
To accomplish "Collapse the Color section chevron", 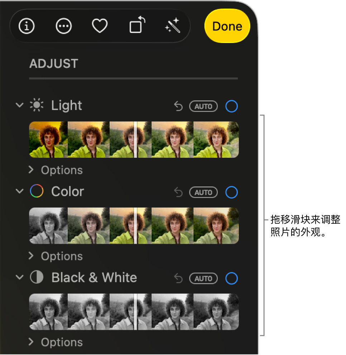I will (20, 191).
